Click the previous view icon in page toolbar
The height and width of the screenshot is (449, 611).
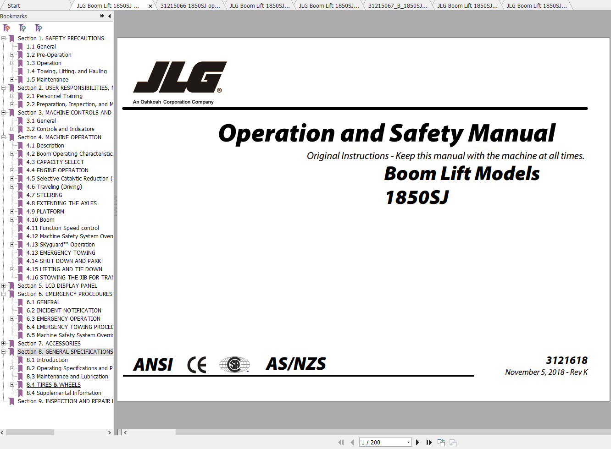[441, 442]
